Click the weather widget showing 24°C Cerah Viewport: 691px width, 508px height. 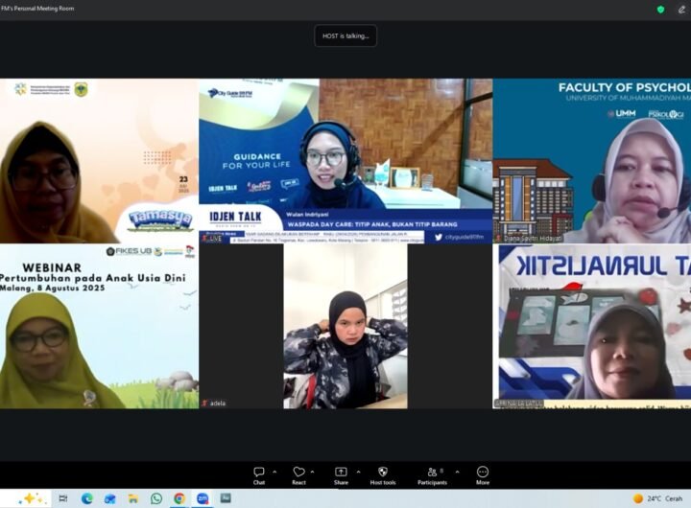tap(658, 498)
